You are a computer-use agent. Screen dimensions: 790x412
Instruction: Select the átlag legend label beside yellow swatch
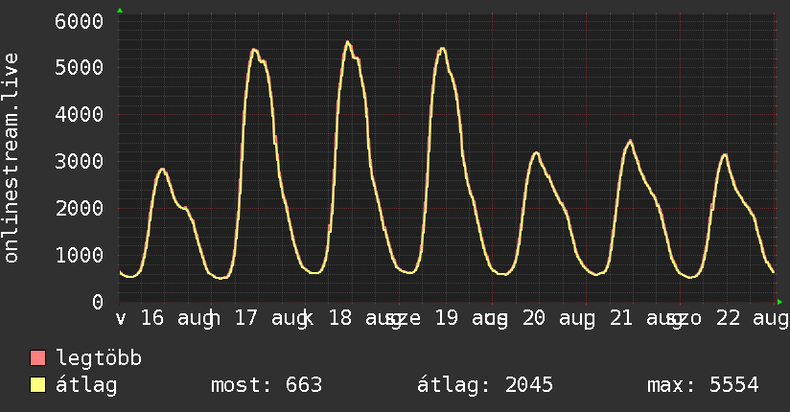(86, 385)
